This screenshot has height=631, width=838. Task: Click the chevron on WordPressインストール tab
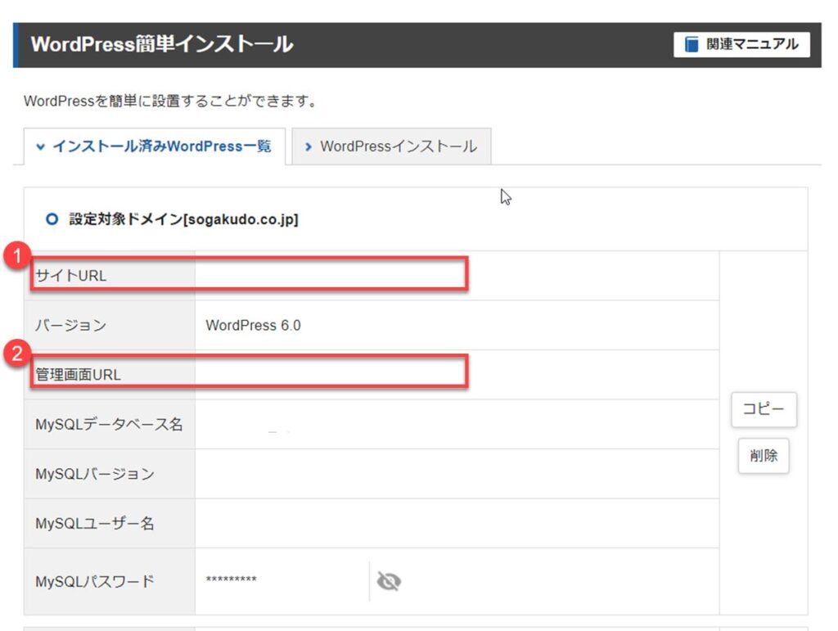[x=308, y=146]
